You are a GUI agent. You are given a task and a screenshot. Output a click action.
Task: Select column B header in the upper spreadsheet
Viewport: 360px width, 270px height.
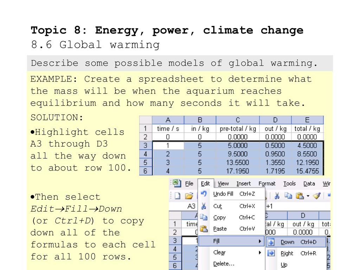coord(200,120)
